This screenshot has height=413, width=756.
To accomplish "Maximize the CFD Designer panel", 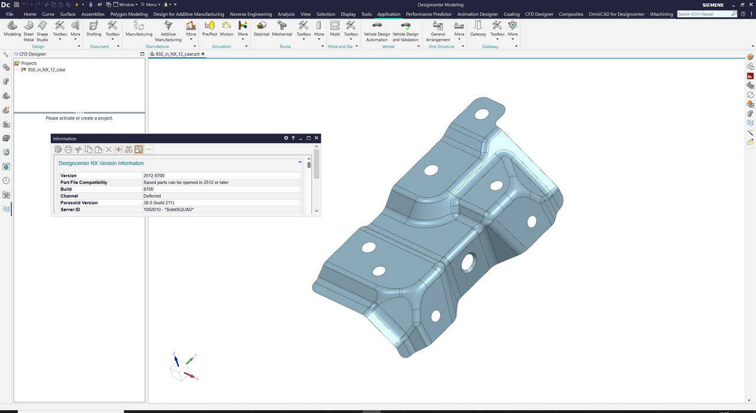I will pos(142,54).
